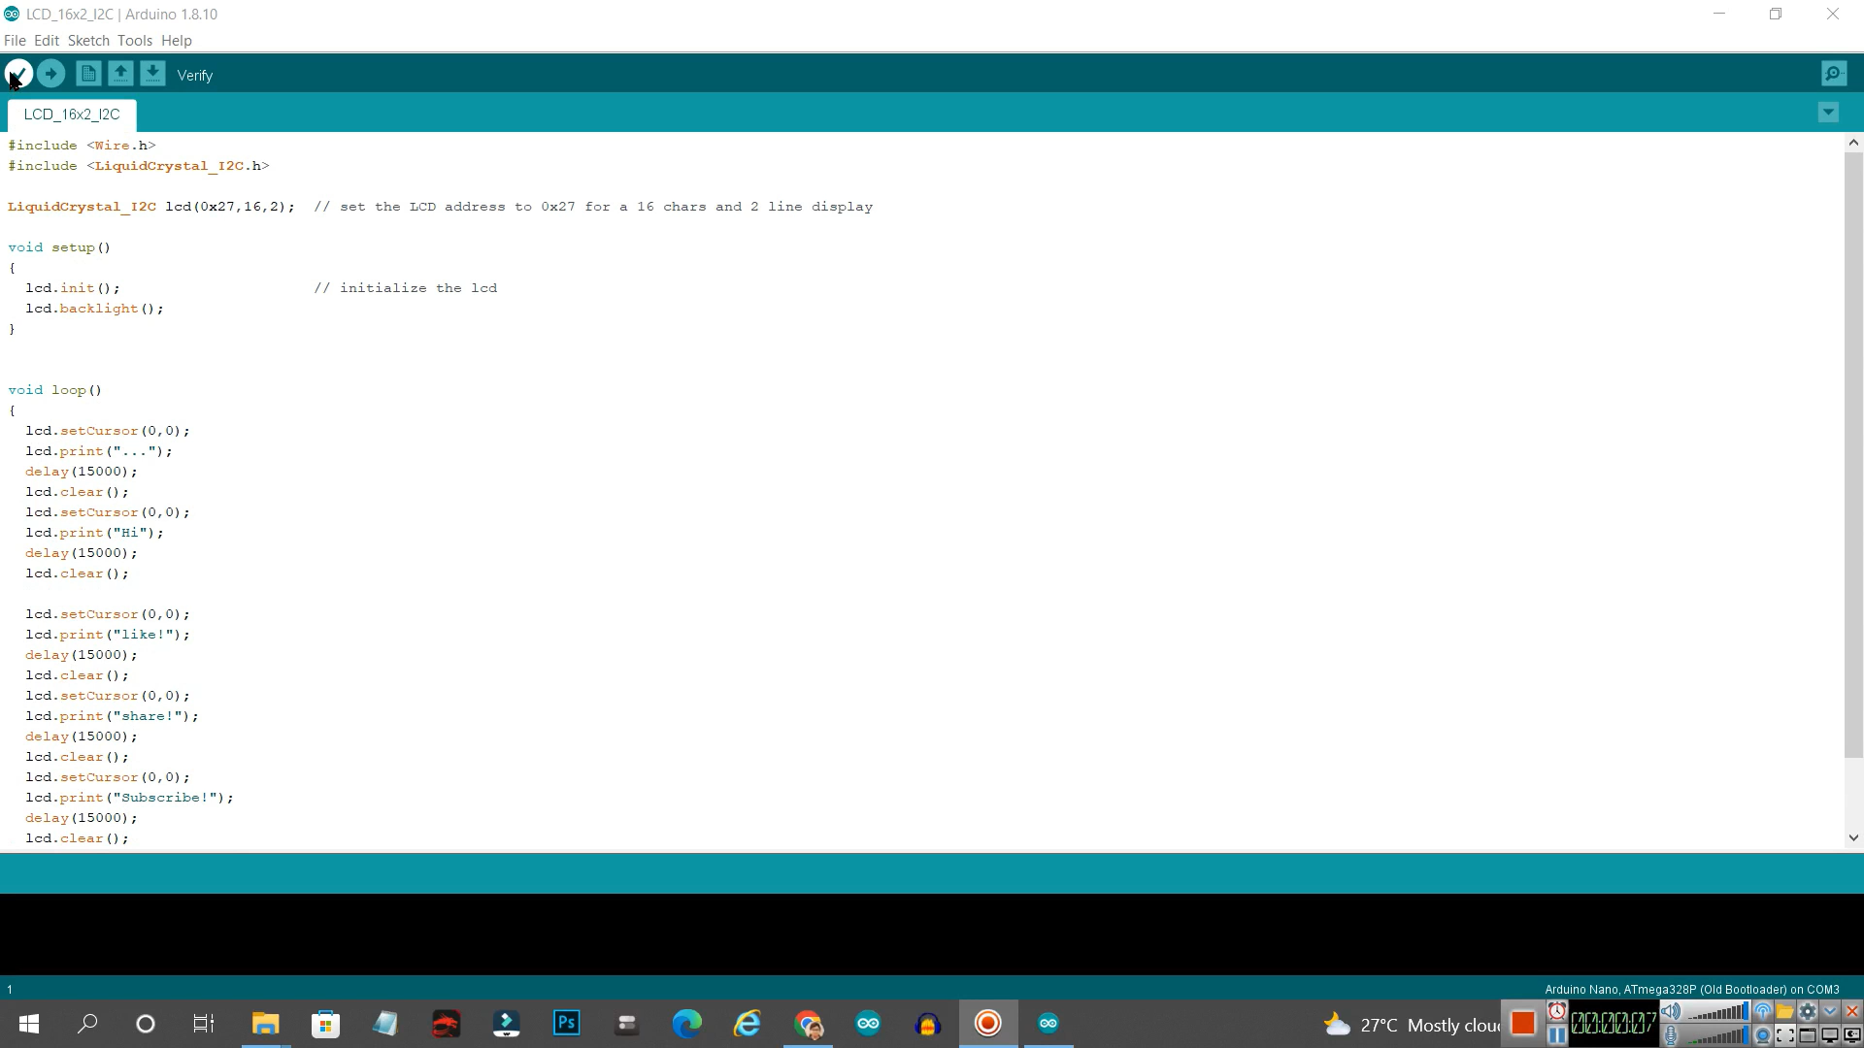Stop the screen recording with red square
This screenshot has width=1864, height=1048.
tap(1523, 1022)
